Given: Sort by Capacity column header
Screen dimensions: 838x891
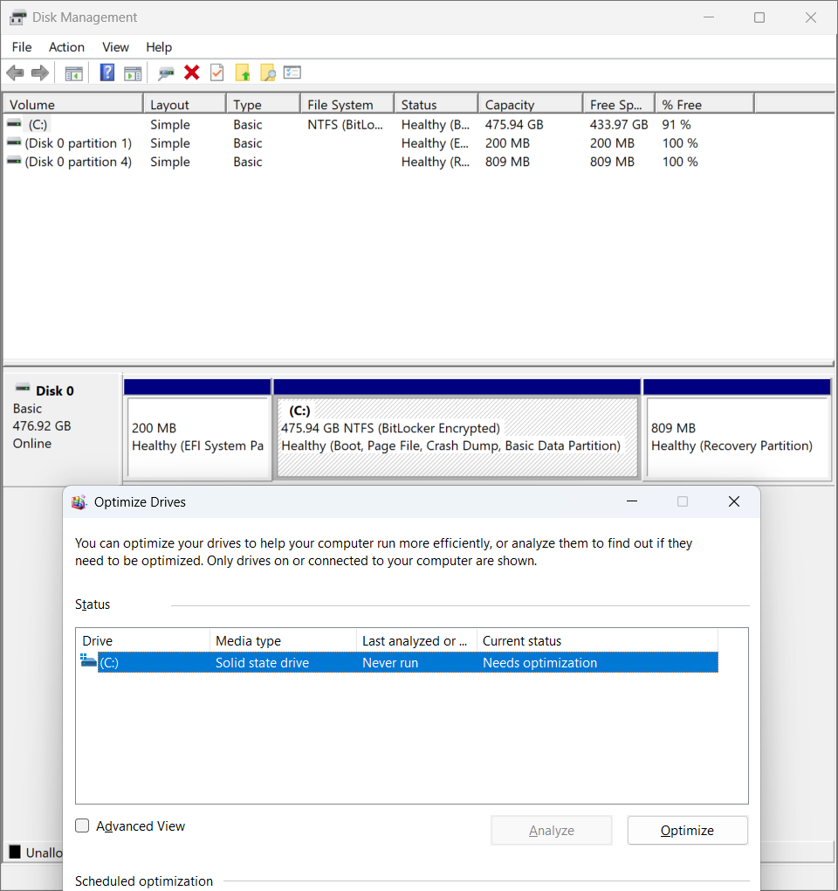Looking at the screenshot, I should tap(530, 105).
